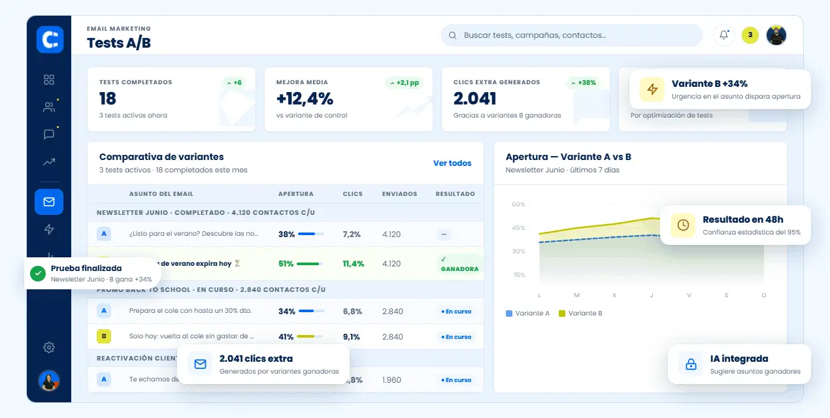Click En curso badge in 'Solo hoy' row
Image resolution: width=830 pixels, height=418 pixels.
click(x=456, y=337)
